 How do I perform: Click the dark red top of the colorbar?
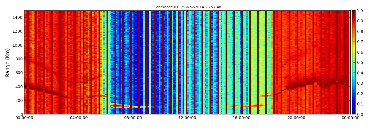coord(354,13)
